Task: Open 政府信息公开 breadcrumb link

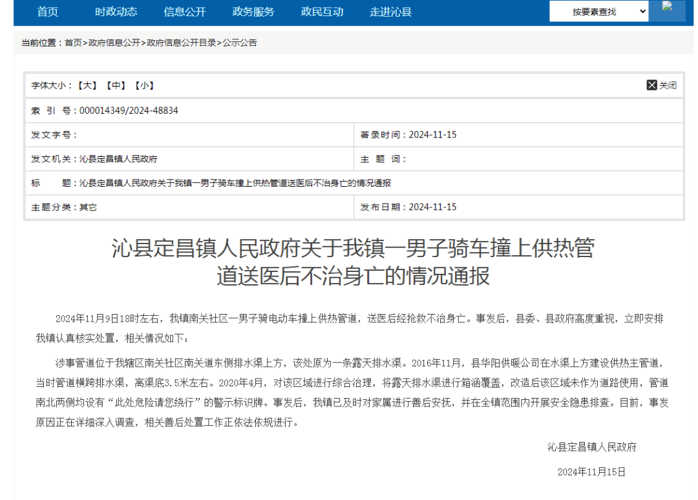Action: pyautogui.click(x=114, y=43)
